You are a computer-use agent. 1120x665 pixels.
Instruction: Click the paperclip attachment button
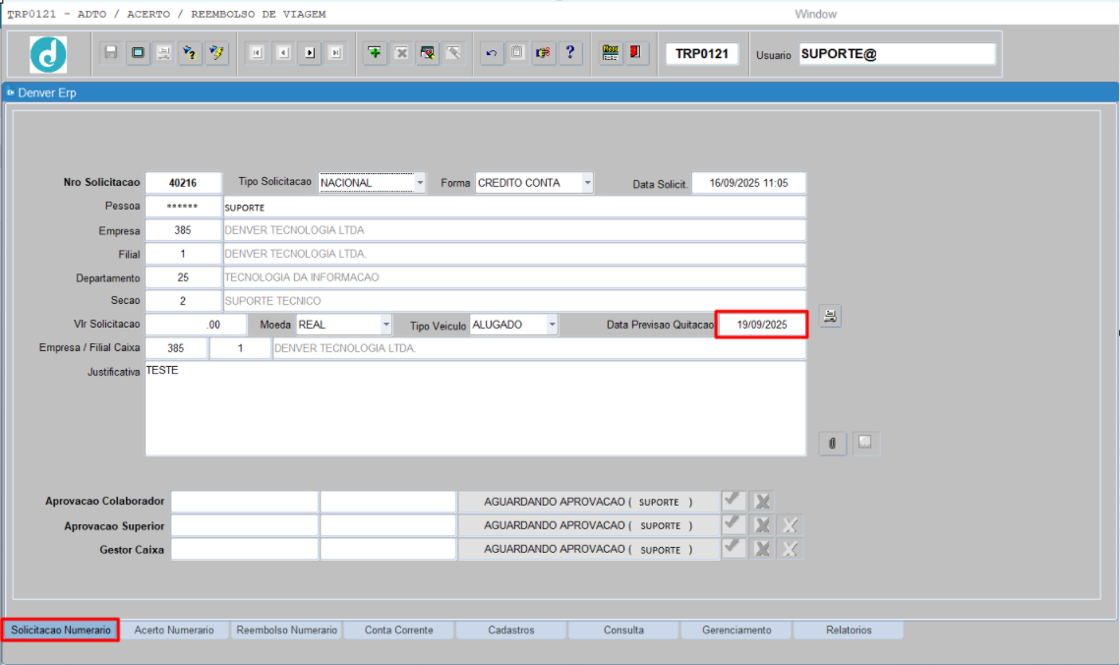(x=832, y=443)
